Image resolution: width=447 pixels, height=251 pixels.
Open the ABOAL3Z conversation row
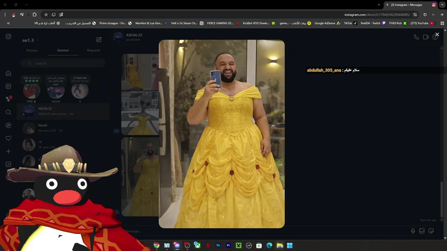(x=63, y=111)
